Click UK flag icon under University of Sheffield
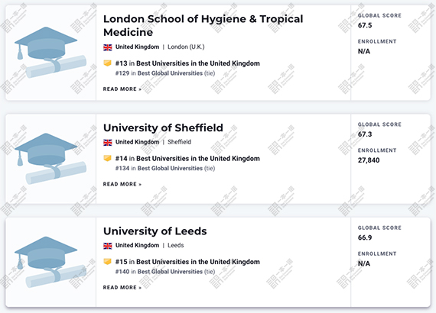The width and height of the screenshot is (436, 313). tap(108, 142)
